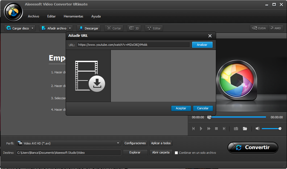Take a snapshot with camera icon

[x=236, y=129]
